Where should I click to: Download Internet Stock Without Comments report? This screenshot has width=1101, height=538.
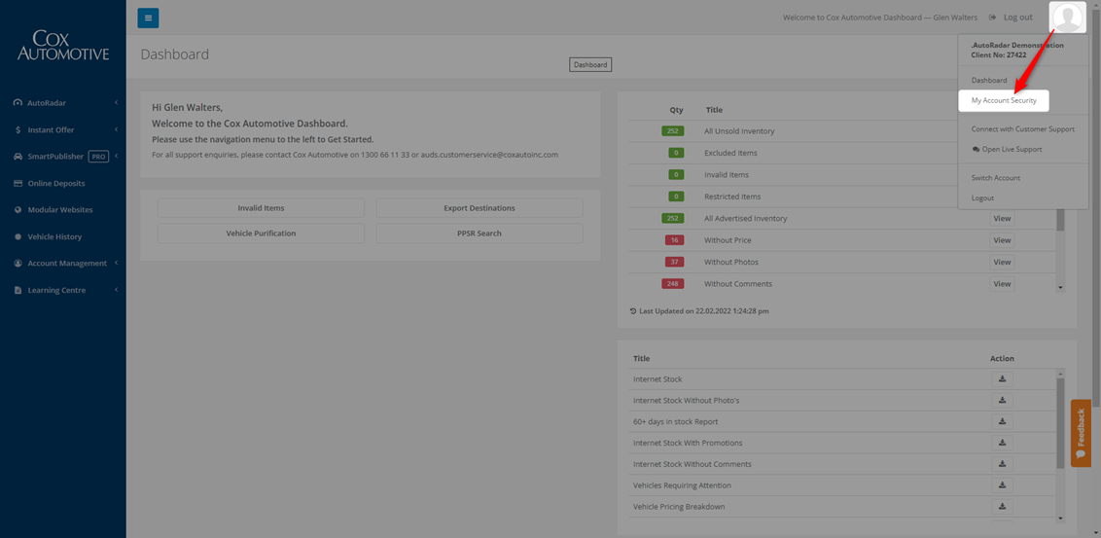click(1002, 464)
